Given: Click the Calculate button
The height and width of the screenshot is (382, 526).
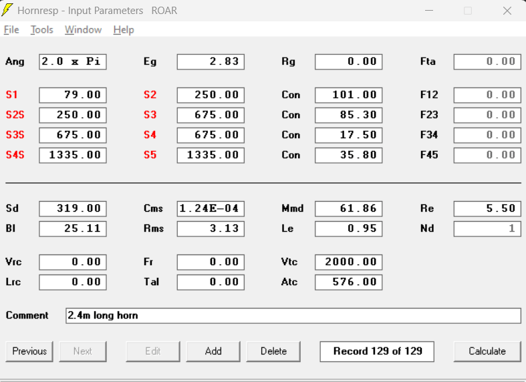Looking at the screenshot, I should (x=487, y=351).
